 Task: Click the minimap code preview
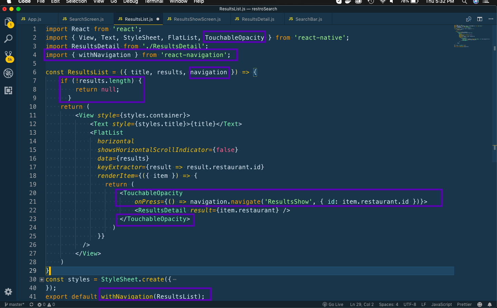(472, 36)
